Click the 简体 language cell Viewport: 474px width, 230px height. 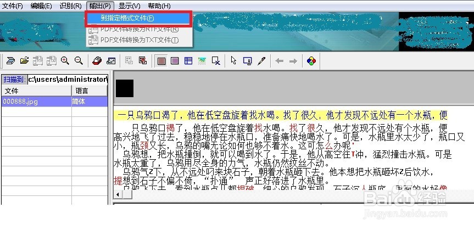coord(90,102)
